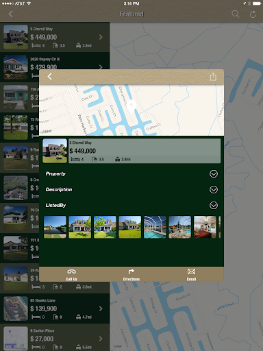Go back using the top-left header arrow
263x351 pixels.
click(10, 14)
